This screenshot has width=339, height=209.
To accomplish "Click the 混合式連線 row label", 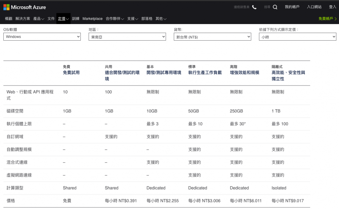I will (x=17, y=162).
